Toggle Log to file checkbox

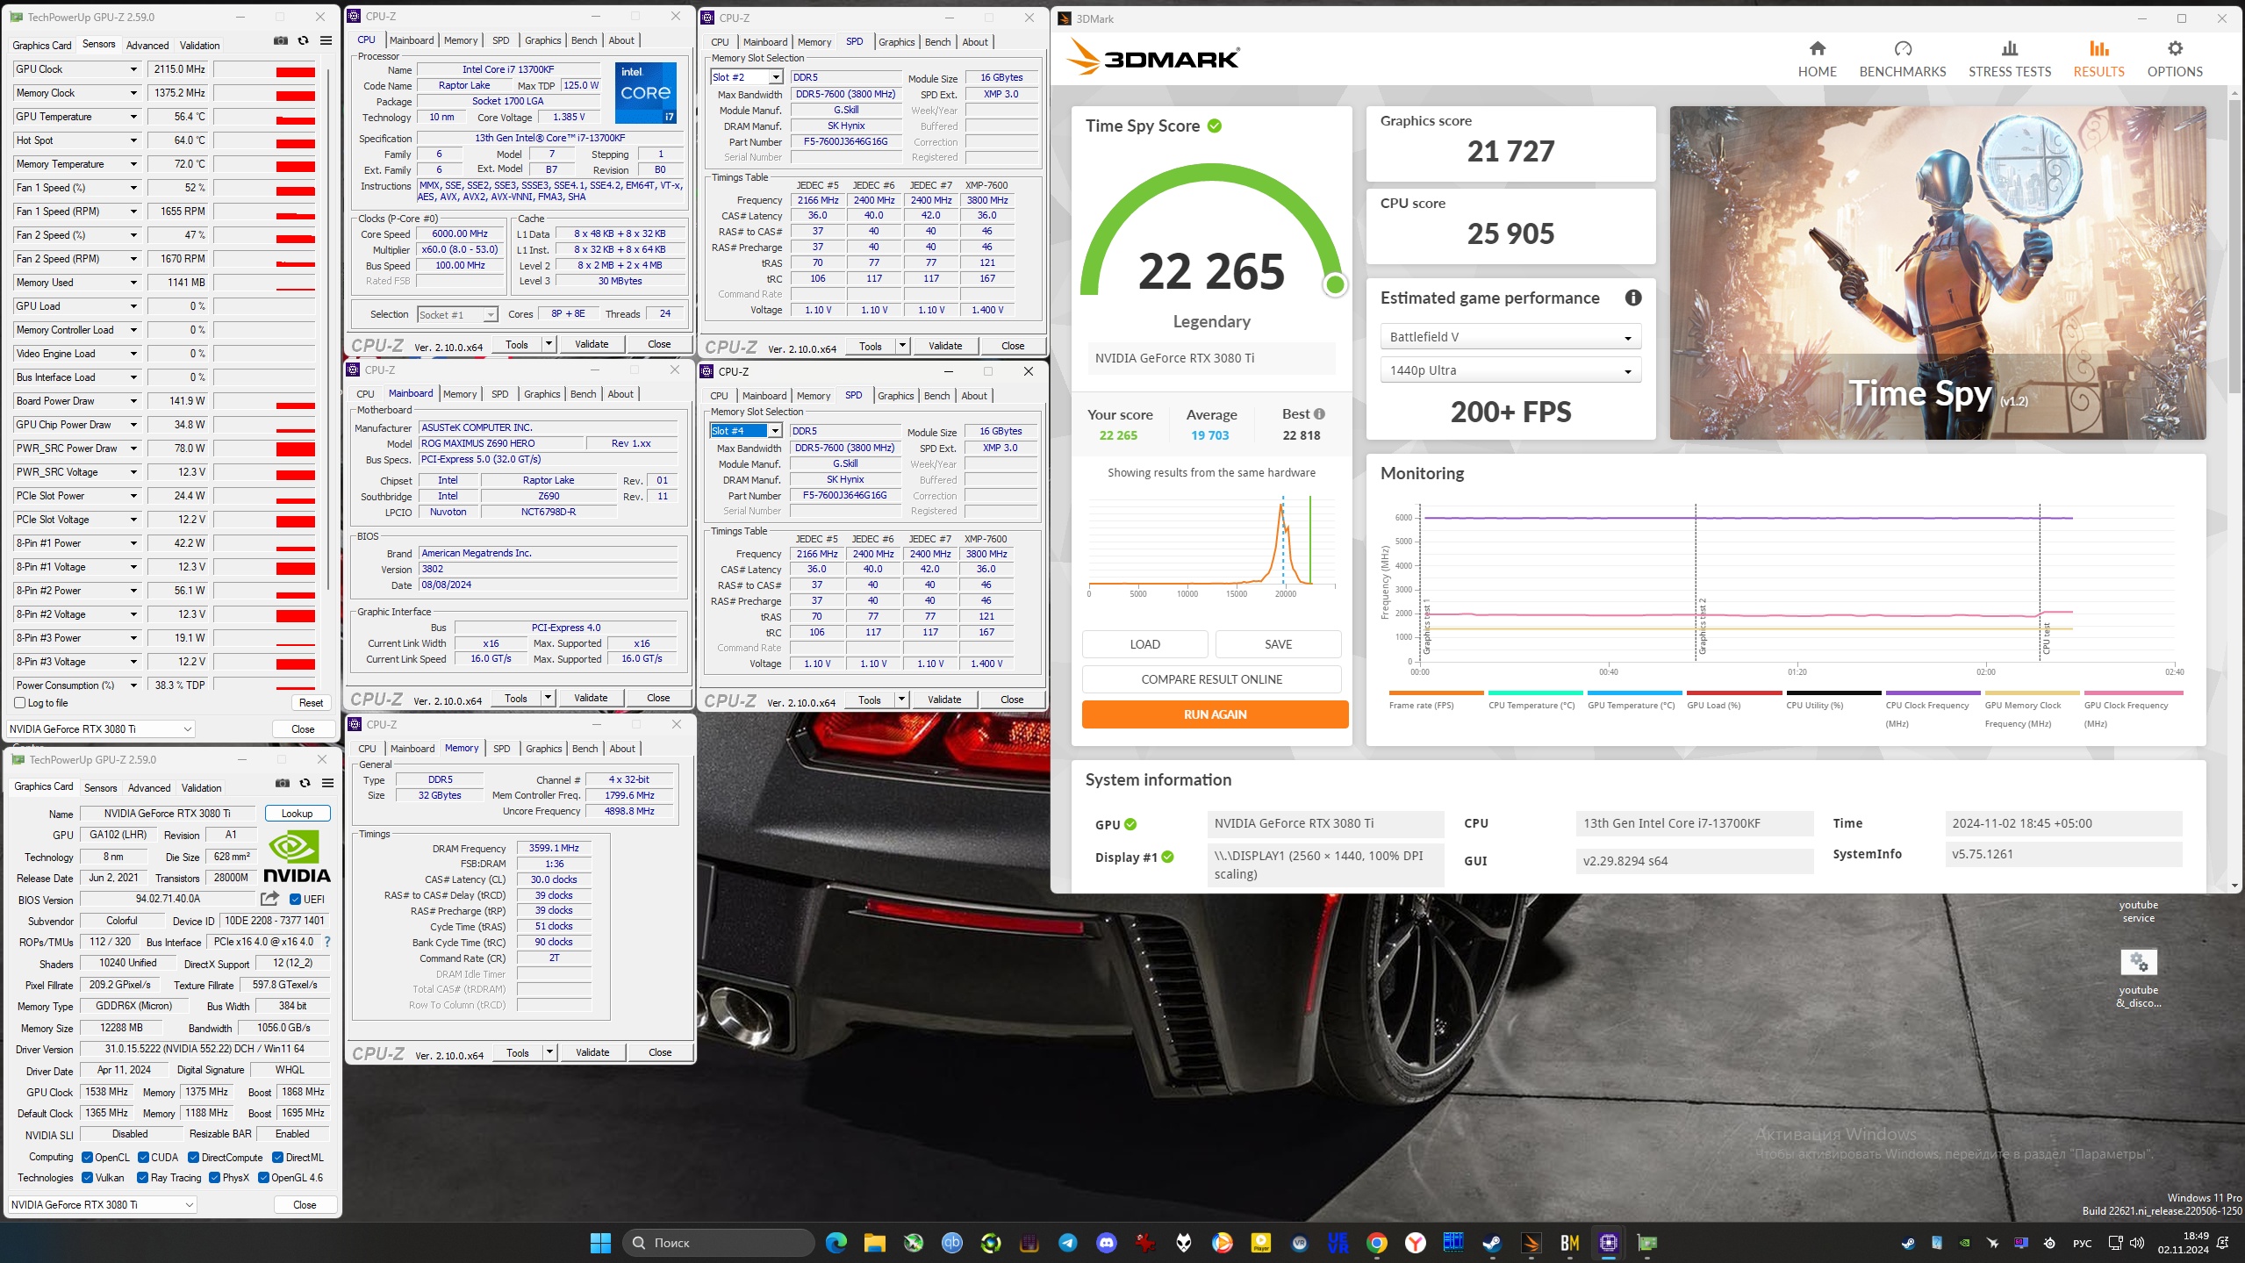pyautogui.click(x=20, y=703)
